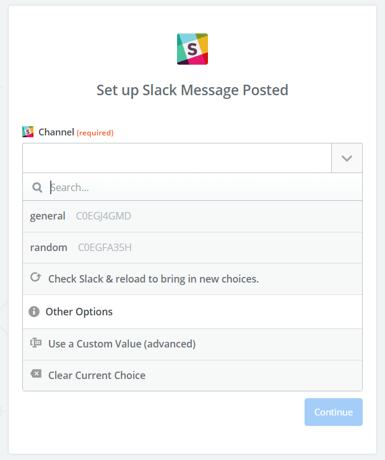
Task: Click the Set up Slack Message Posted heading
Action: (x=192, y=90)
